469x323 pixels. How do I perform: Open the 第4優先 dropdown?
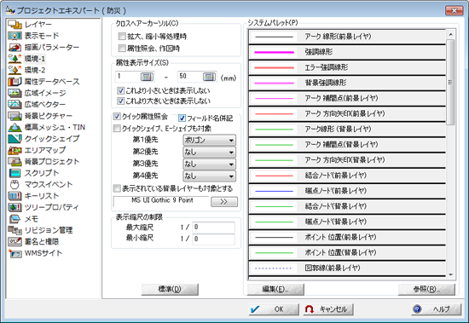[x=209, y=176]
